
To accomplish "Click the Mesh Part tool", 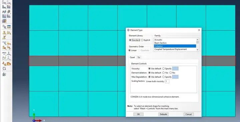I will (x=4, y=7).
